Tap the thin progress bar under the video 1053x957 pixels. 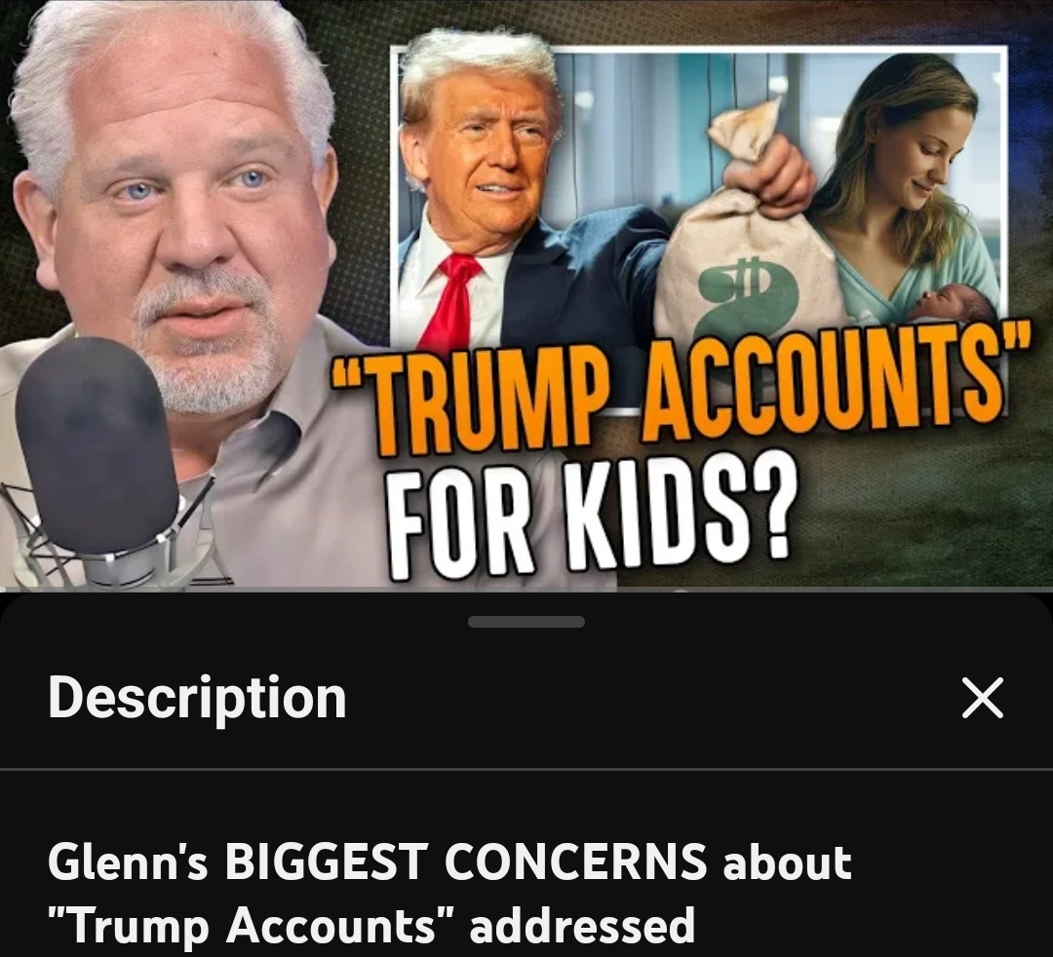(526, 590)
